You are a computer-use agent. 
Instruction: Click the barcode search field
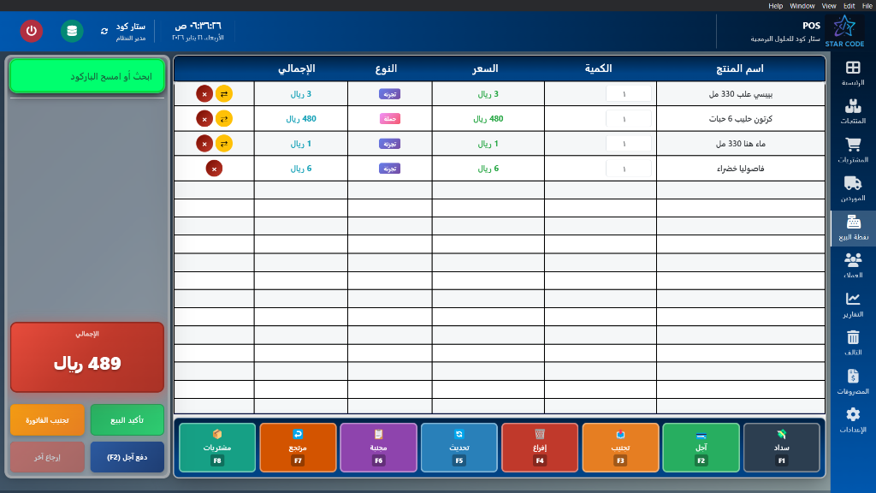pos(86,76)
